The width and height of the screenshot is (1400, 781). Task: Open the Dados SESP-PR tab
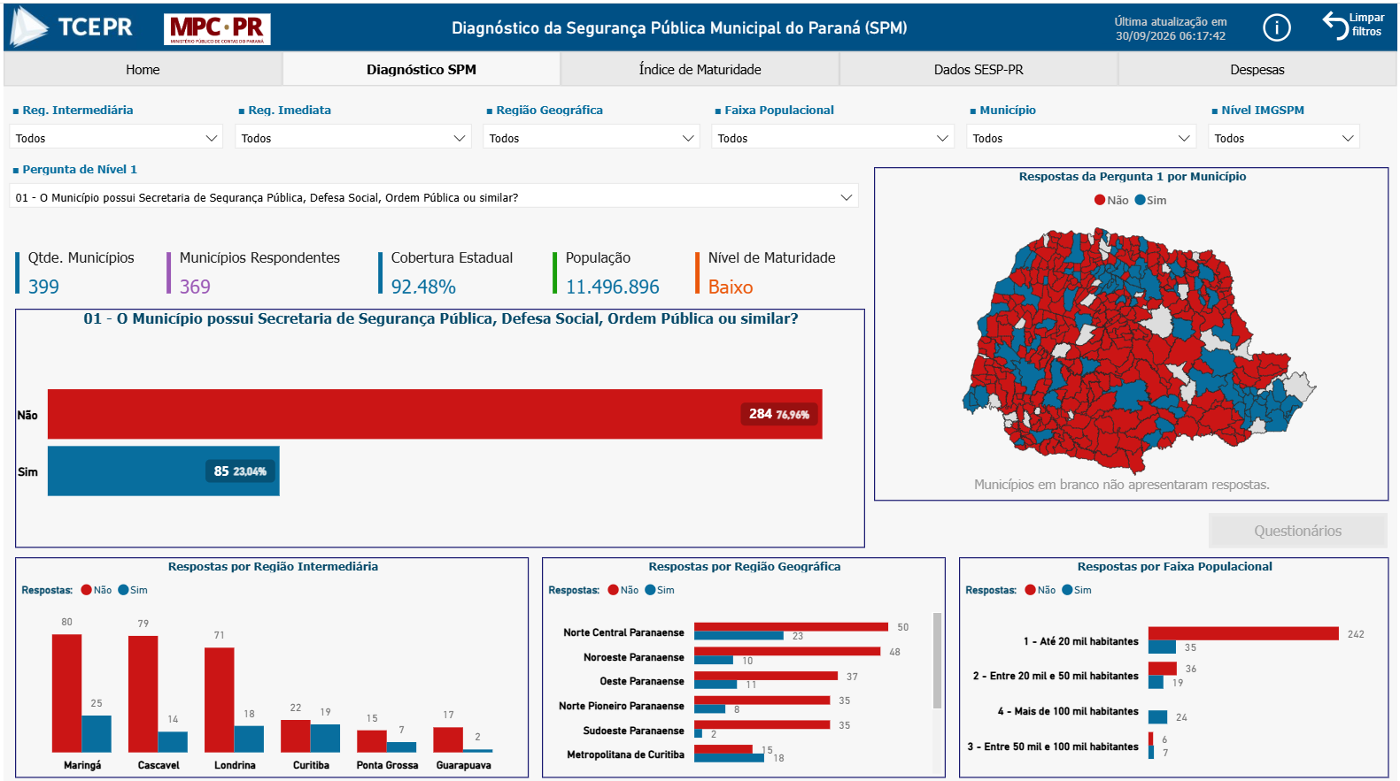tap(978, 69)
